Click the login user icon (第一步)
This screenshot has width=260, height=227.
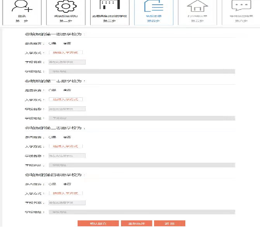click(x=22, y=6)
